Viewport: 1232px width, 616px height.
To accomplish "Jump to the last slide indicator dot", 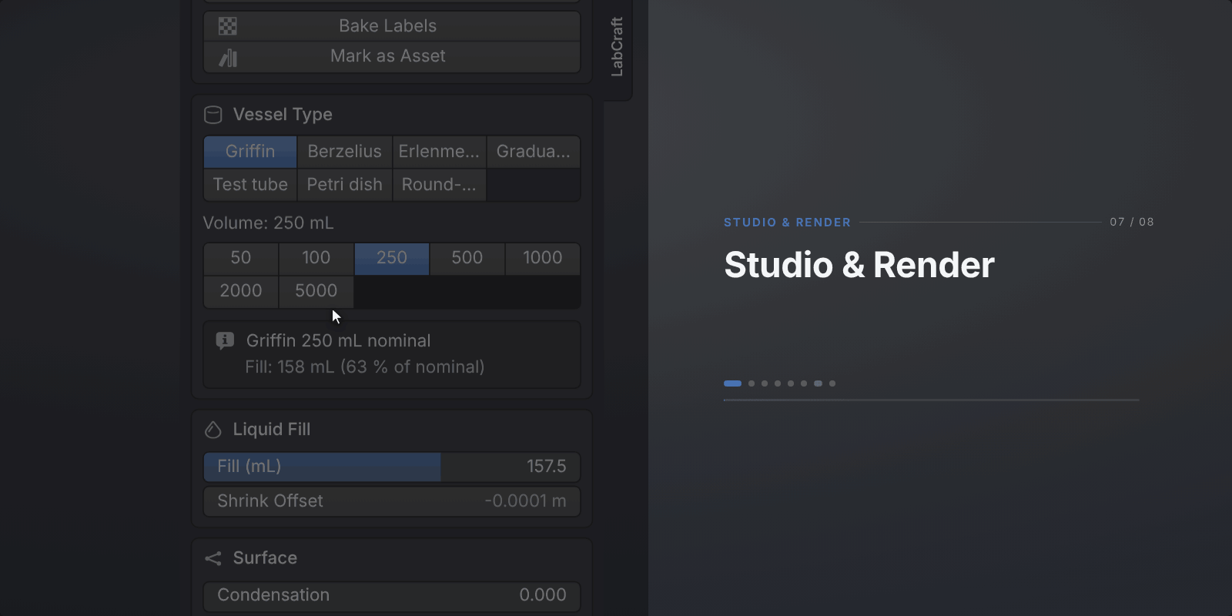I will point(832,383).
